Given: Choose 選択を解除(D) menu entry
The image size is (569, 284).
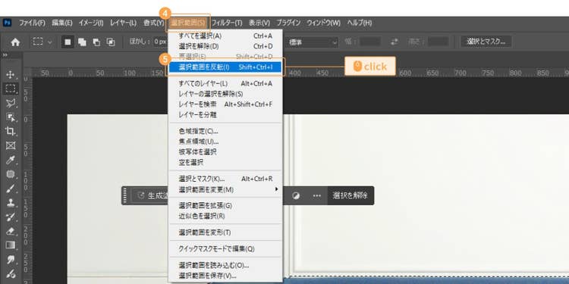Looking at the screenshot, I should [x=225, y=46].
